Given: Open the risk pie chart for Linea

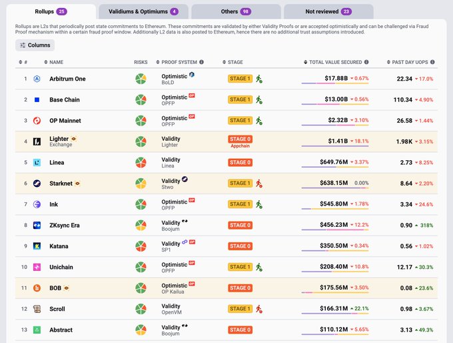Looking at the screenshot, I should [x=141, y=162].
